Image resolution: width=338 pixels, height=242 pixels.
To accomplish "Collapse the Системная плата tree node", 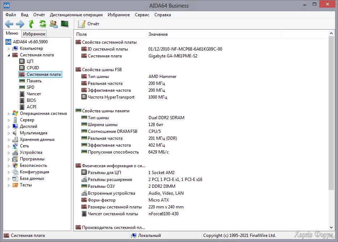I will (x=9, y=55).
